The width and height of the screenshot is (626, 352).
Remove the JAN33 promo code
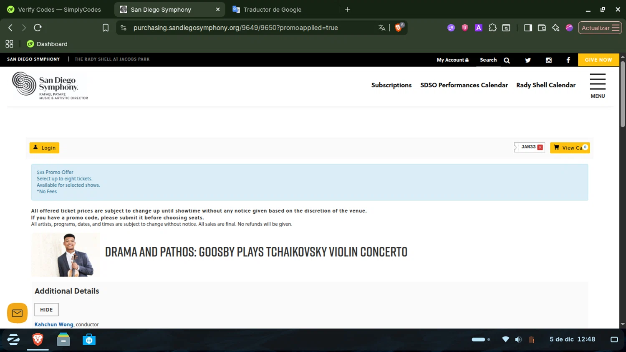[x=540, y=147]
